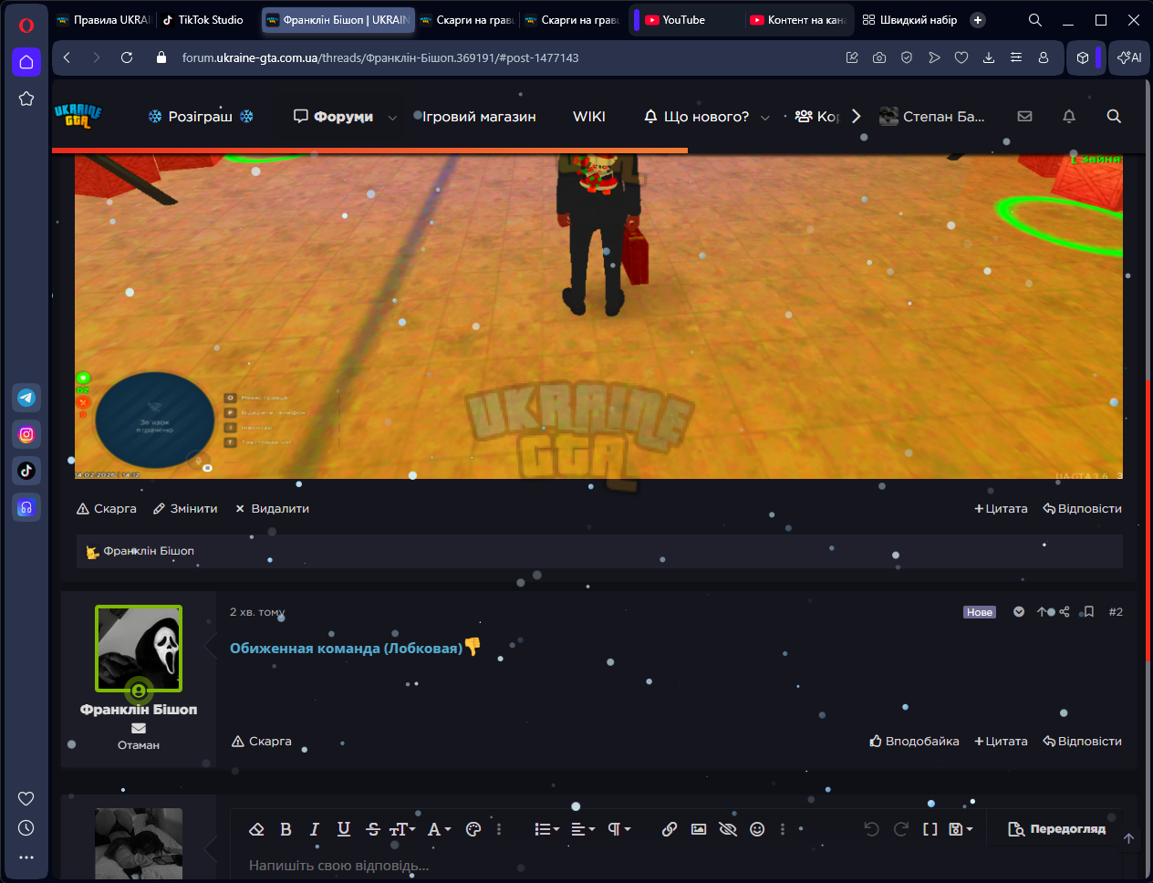Switch to the Швидкий набір tab

point(909,20)
